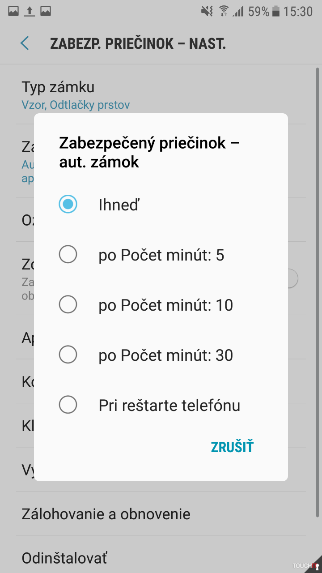322x573 pixels.
Task: Tap the clock showing 15:30
Action: pos(298,11)
